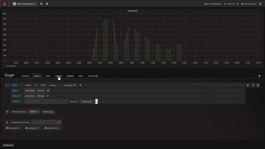The height and width of the screenshot is (149, 265).
Task: Expand the alias patterns help
Action: click(13, 128)
